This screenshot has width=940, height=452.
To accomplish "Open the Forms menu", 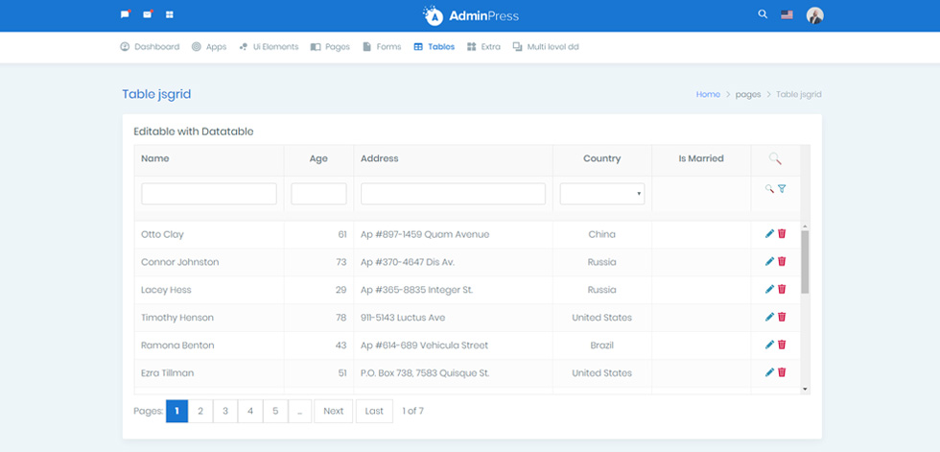I will [382, 47].
